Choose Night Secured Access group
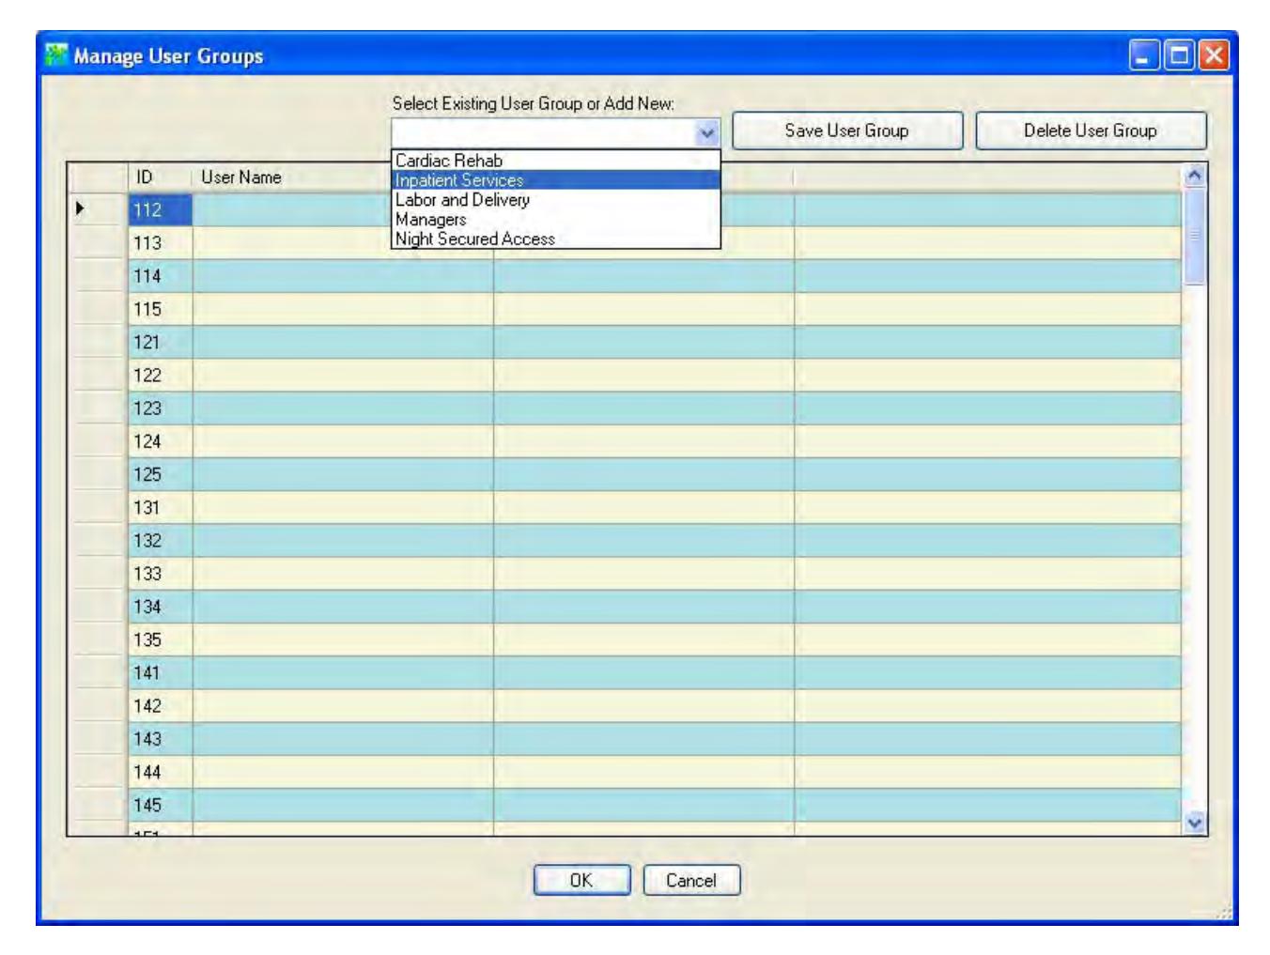1270x955 pixels. (x=556, y=239)
